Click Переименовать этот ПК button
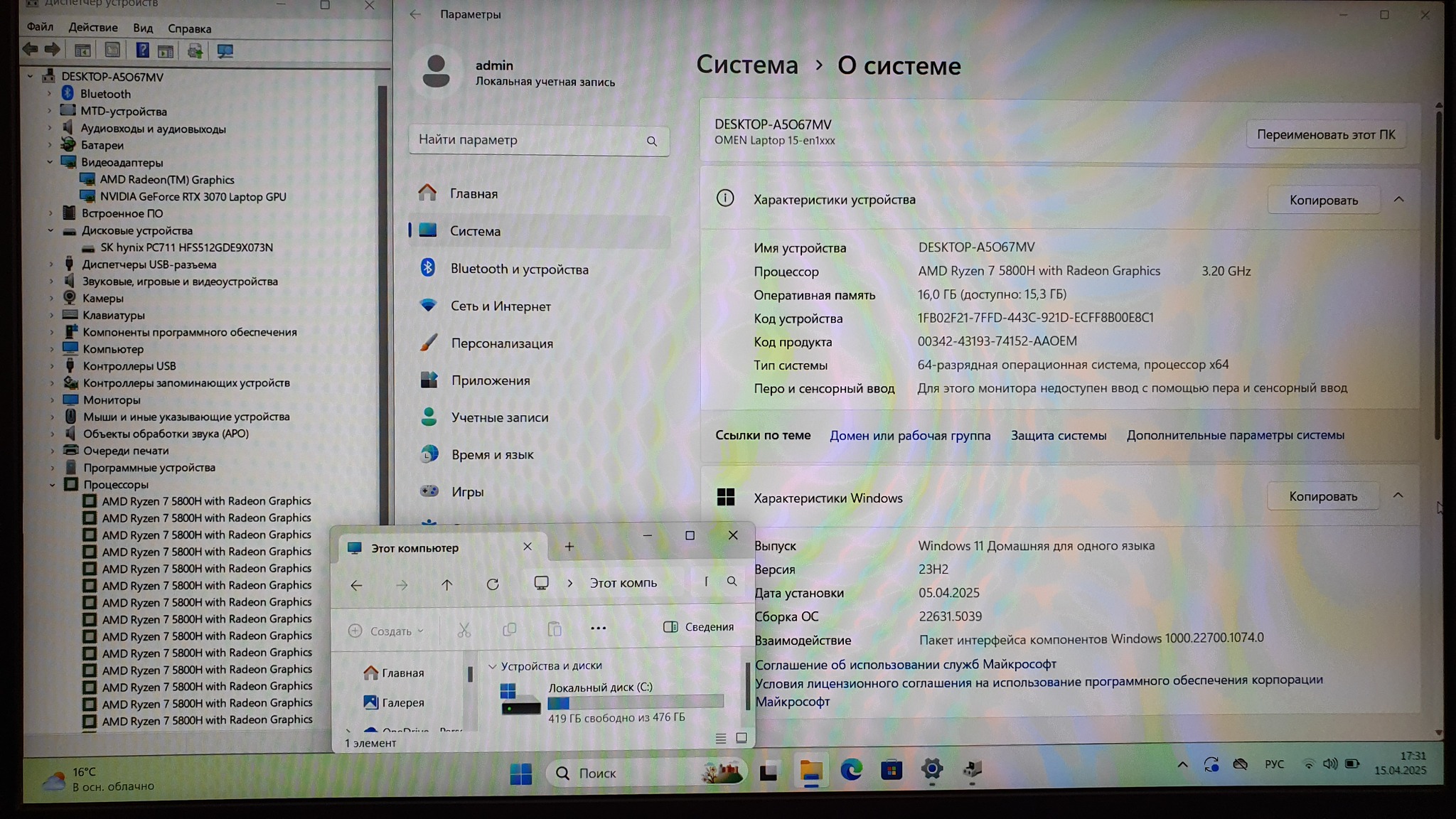Viewport: 1456px width, 819px height. [x=1325, y=134]
